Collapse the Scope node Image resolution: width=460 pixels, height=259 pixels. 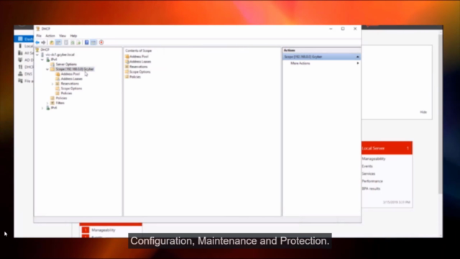[x=47, y=69]
